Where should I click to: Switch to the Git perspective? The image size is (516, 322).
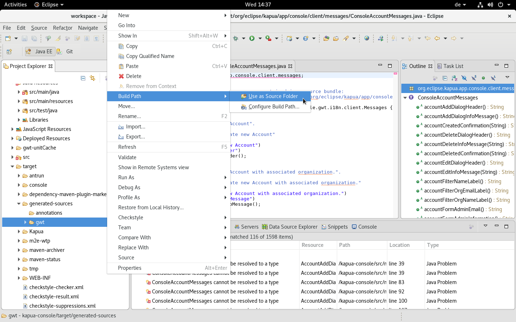point(66,52)
